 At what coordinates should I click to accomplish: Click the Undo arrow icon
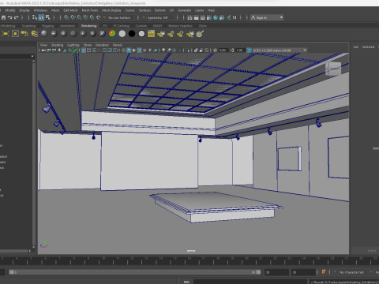[9, 17]
